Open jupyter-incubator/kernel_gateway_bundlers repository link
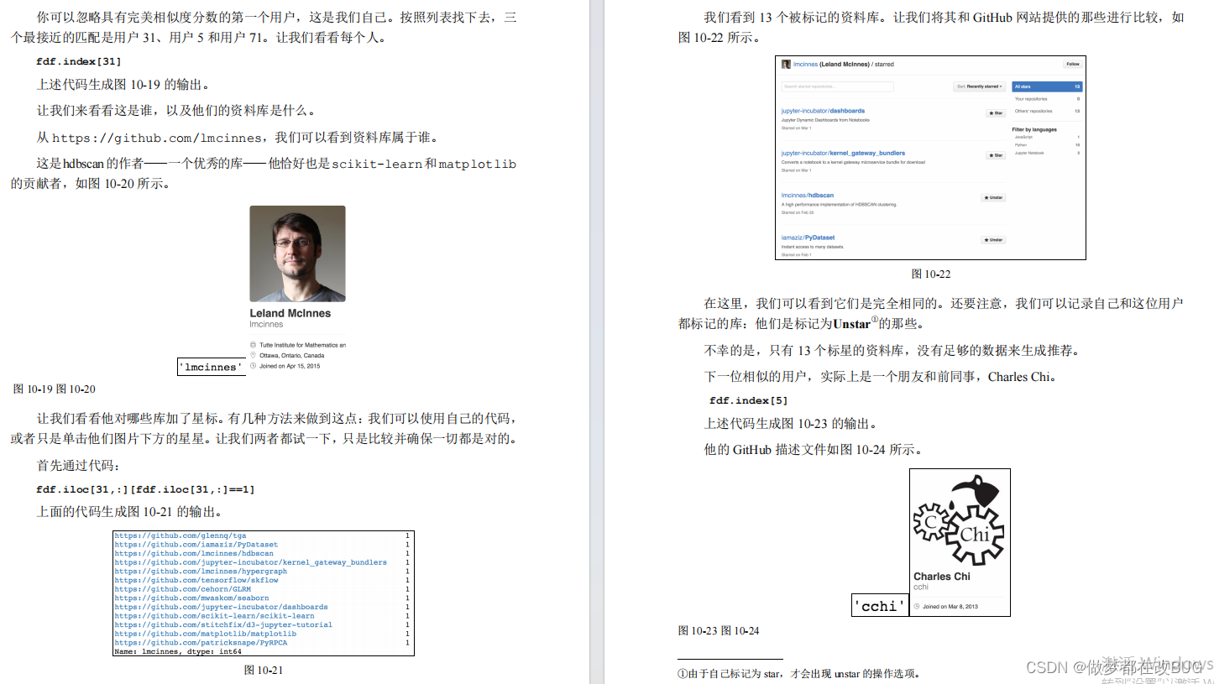 (843, 154)
